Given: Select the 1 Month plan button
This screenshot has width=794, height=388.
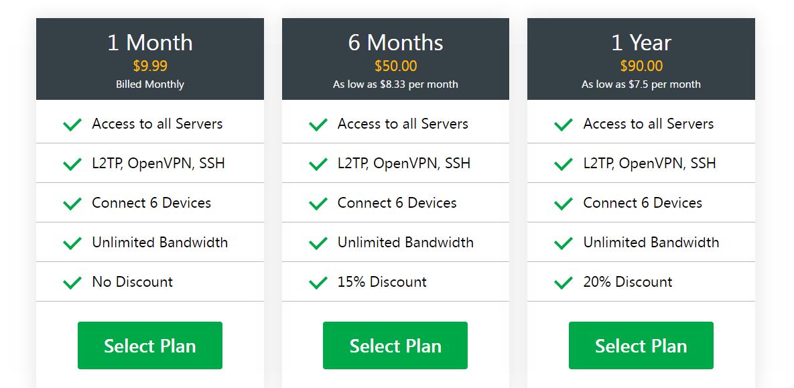Looking at the screenshot, I should (150, 346).
